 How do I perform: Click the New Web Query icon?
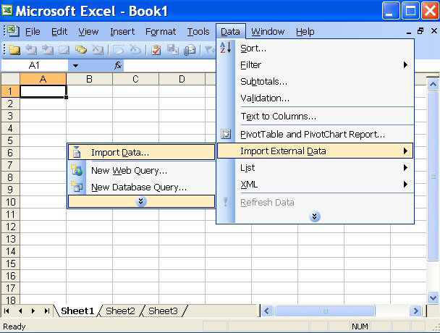pyautogui.click(x=77, y=170)
